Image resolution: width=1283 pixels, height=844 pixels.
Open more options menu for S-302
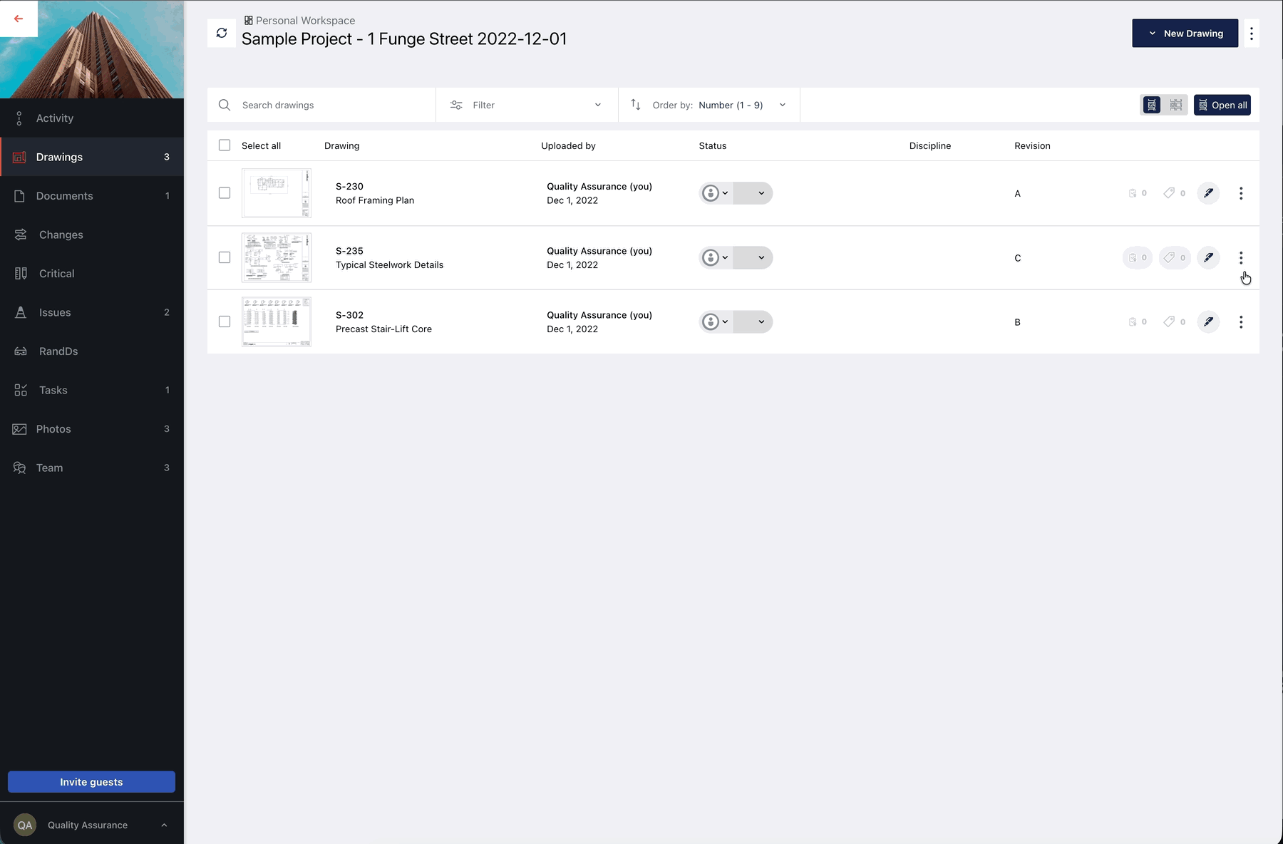point(1241,321)
